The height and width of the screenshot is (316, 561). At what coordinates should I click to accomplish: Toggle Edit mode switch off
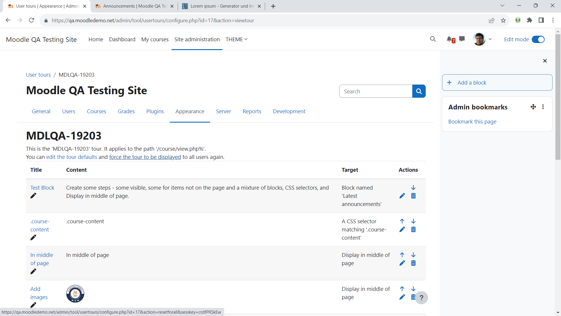click(x=538, y=39)
